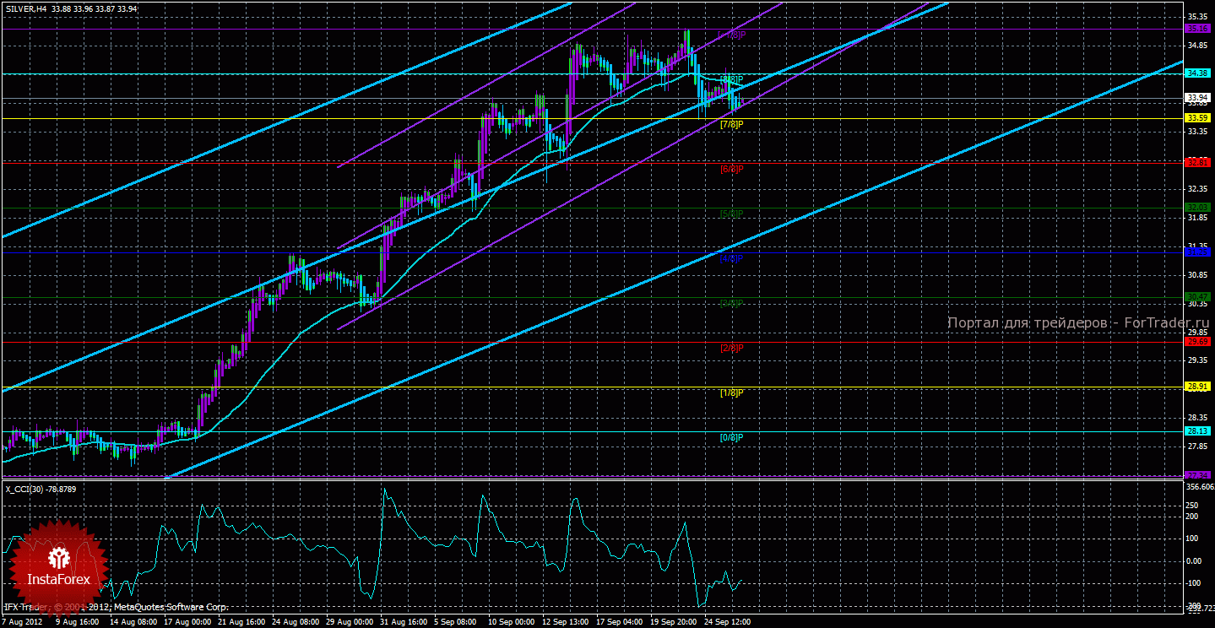Click the white 33.94 current price tag
The height and width of the screenshot is (628, 1215).
tap(1196, 98)
